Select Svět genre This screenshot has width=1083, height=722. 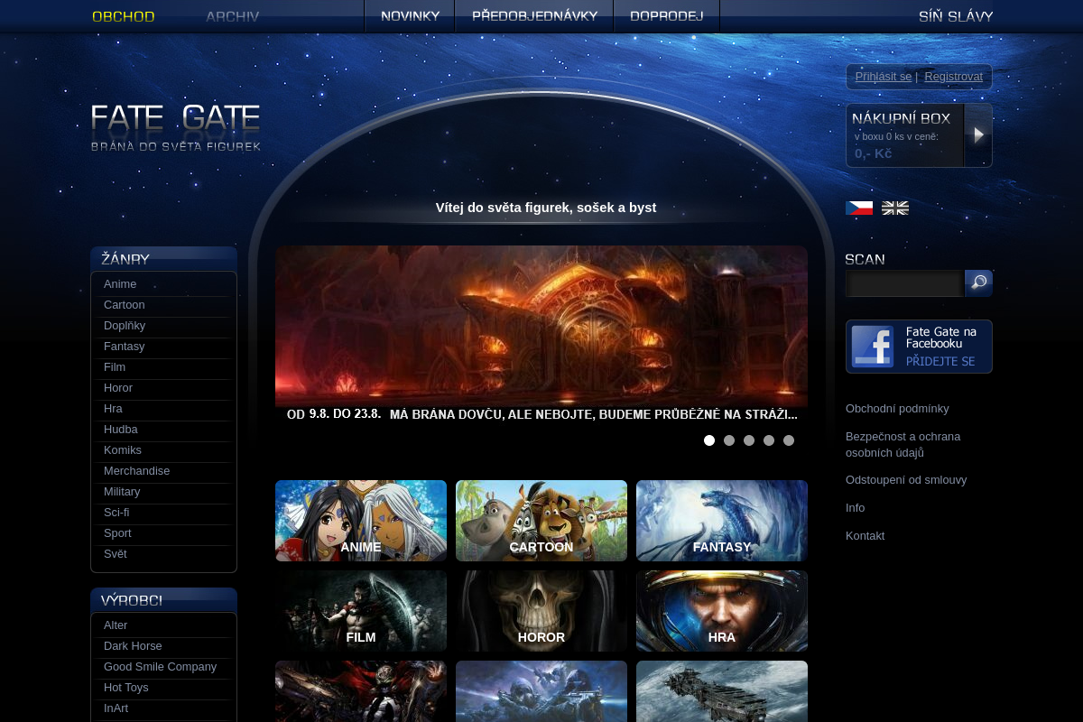(x=116, y=554)
